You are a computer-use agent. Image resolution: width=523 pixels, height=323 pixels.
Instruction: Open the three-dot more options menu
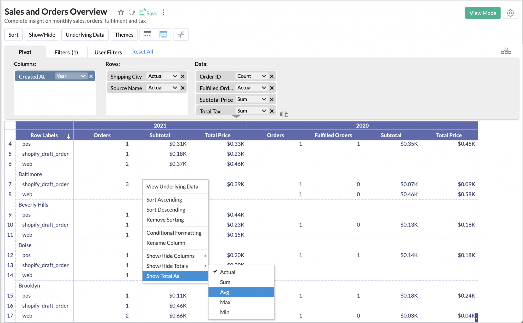pyautogui.click(x=163, y=12)
